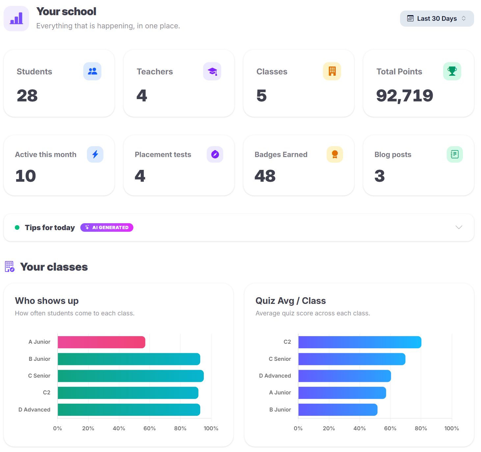Viewport: 481px width, 452px height.
Task: Click the Badges Earned value 48
Action: [x=265, y=176]
